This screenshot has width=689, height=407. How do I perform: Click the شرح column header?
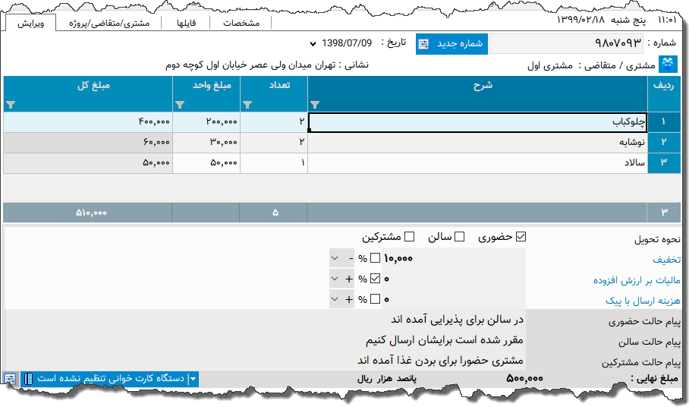[477, 93]
